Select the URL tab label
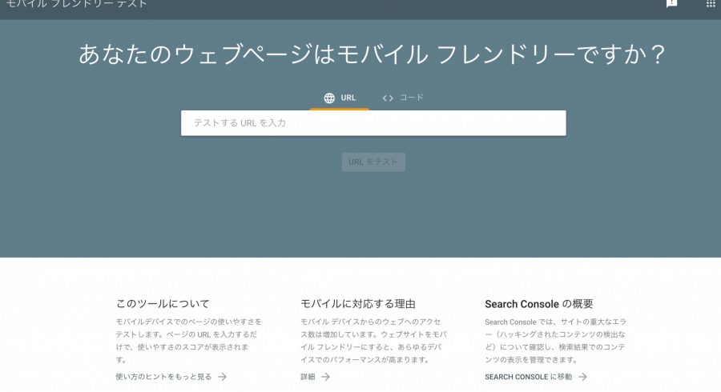 pyautogui.click(x=348, y=98)
